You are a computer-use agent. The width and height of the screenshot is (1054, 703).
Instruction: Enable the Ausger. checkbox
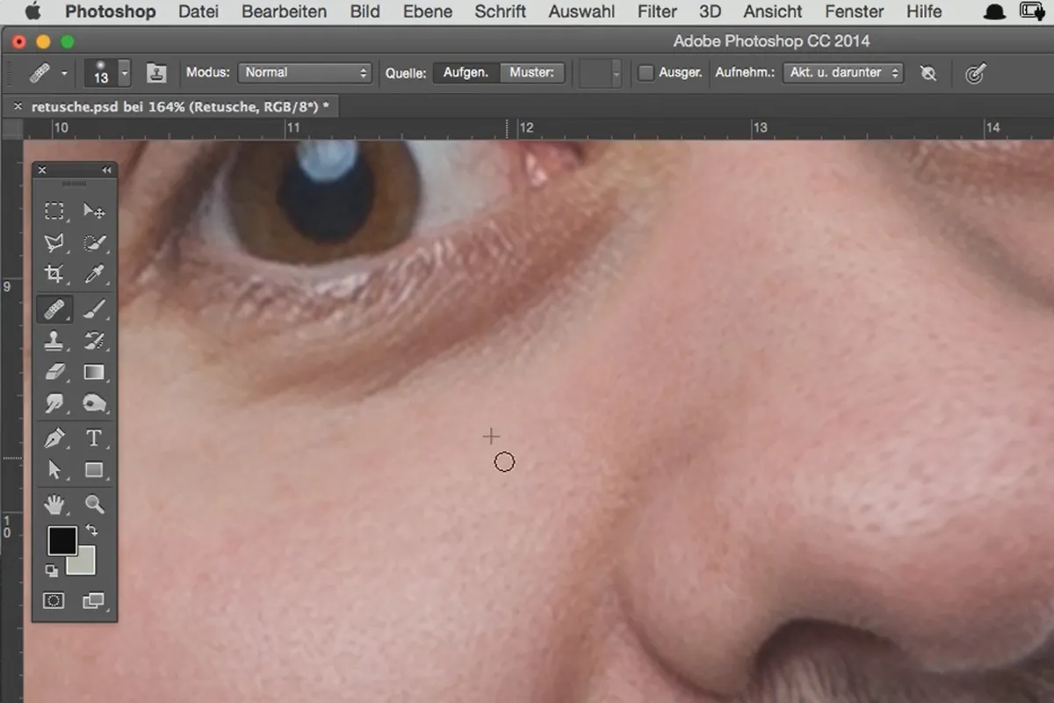pos(646,74)
